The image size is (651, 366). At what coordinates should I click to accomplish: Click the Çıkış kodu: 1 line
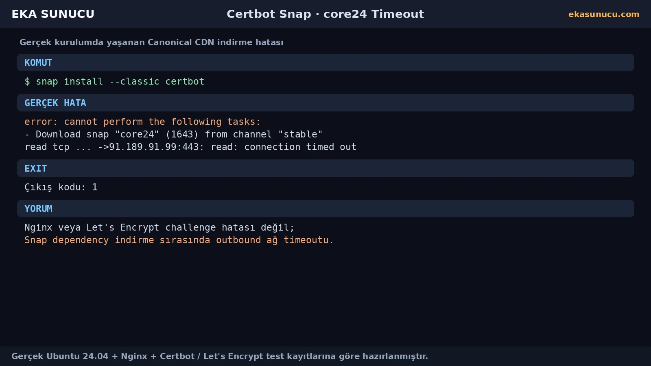(x=61, y=187)
